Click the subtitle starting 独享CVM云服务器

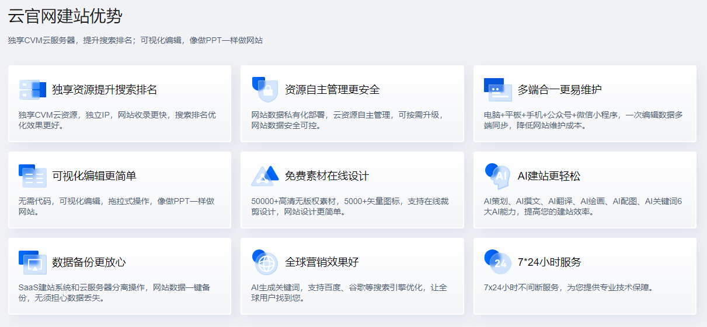pos(135,40)
